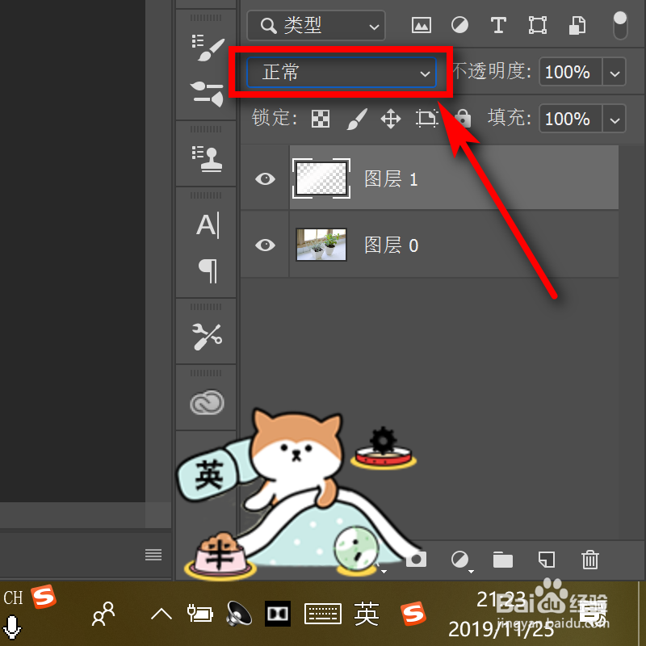Select layer name 图层 0
Viewport: 646px width, 646px height.
(x=391, y=245)
